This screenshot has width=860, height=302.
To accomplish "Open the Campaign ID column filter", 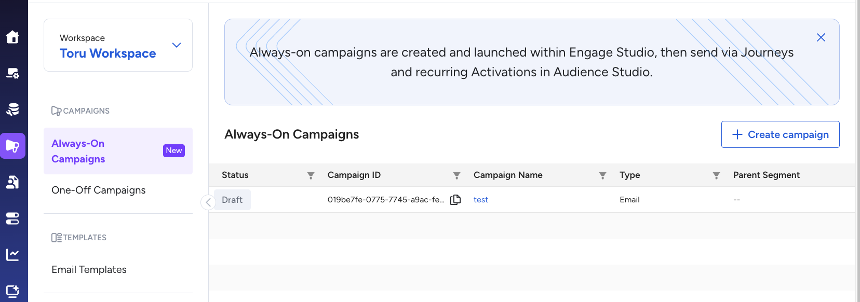I will click(x=456, y=175).
